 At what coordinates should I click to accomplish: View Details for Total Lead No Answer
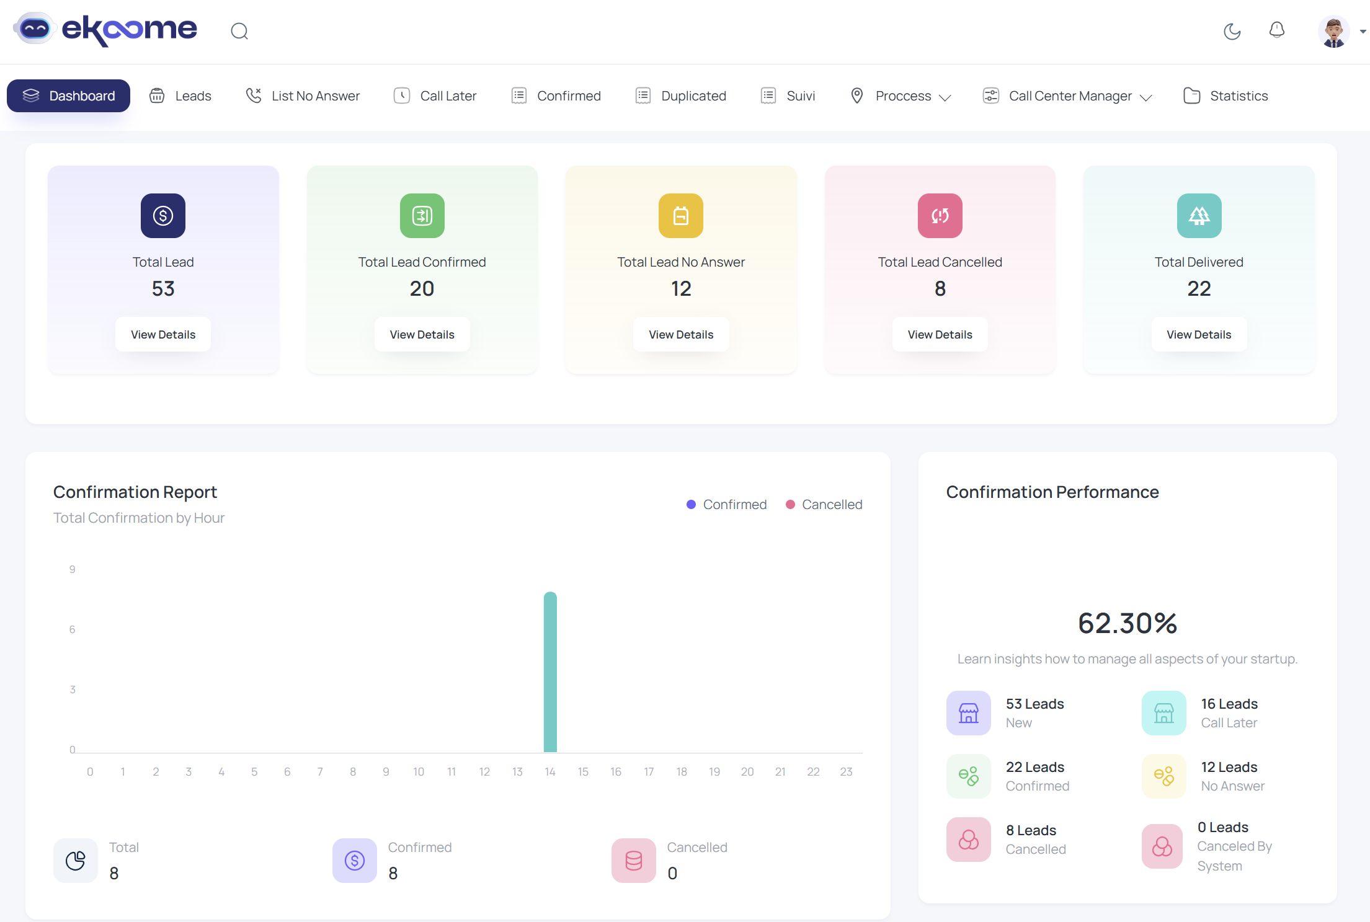click(x=680, y=335)
